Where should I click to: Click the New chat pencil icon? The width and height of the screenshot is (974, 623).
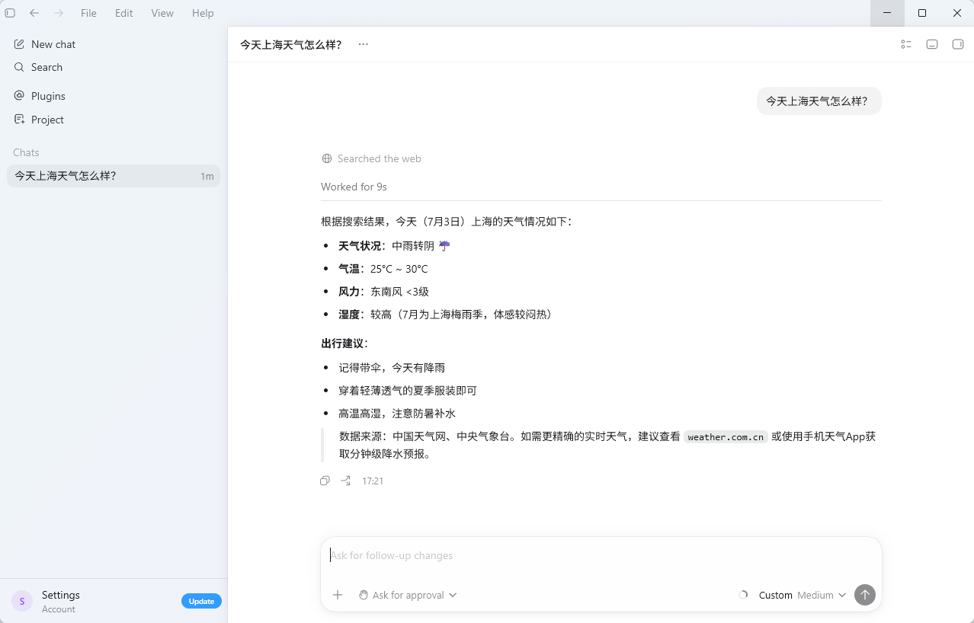click(19, 44)
